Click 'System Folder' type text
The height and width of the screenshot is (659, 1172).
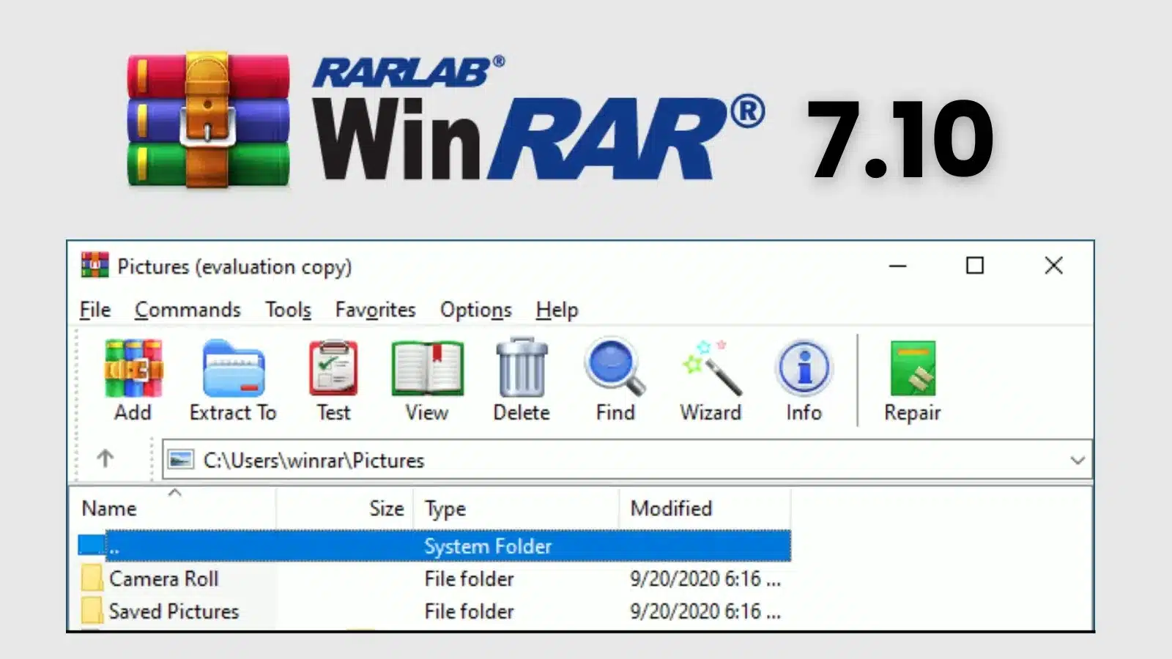(488, 546)
